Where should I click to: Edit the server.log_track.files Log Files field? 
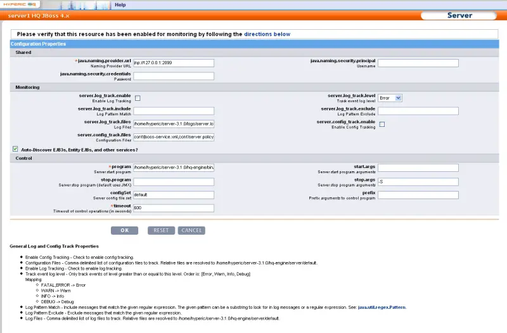click(x=174, y=124)
